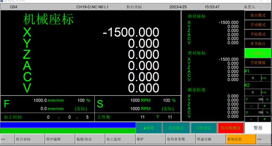
Task: Click 机台坐标 title in top status bar
Action: [x=134, y=7]
